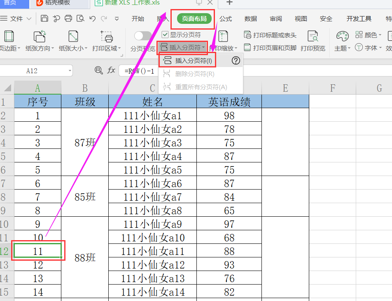Switch to the 安全 ribbon tab

click(x=326, y=19)
